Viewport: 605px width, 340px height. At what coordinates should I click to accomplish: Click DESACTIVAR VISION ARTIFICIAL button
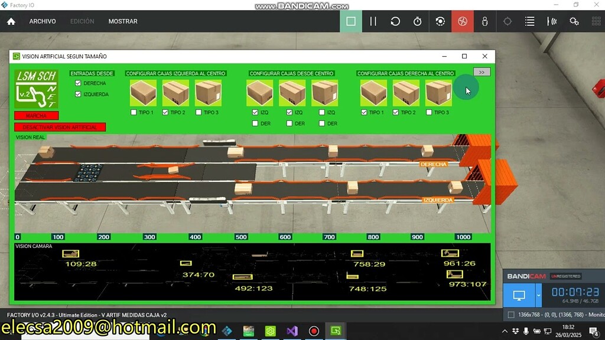[x=60, y=126]
